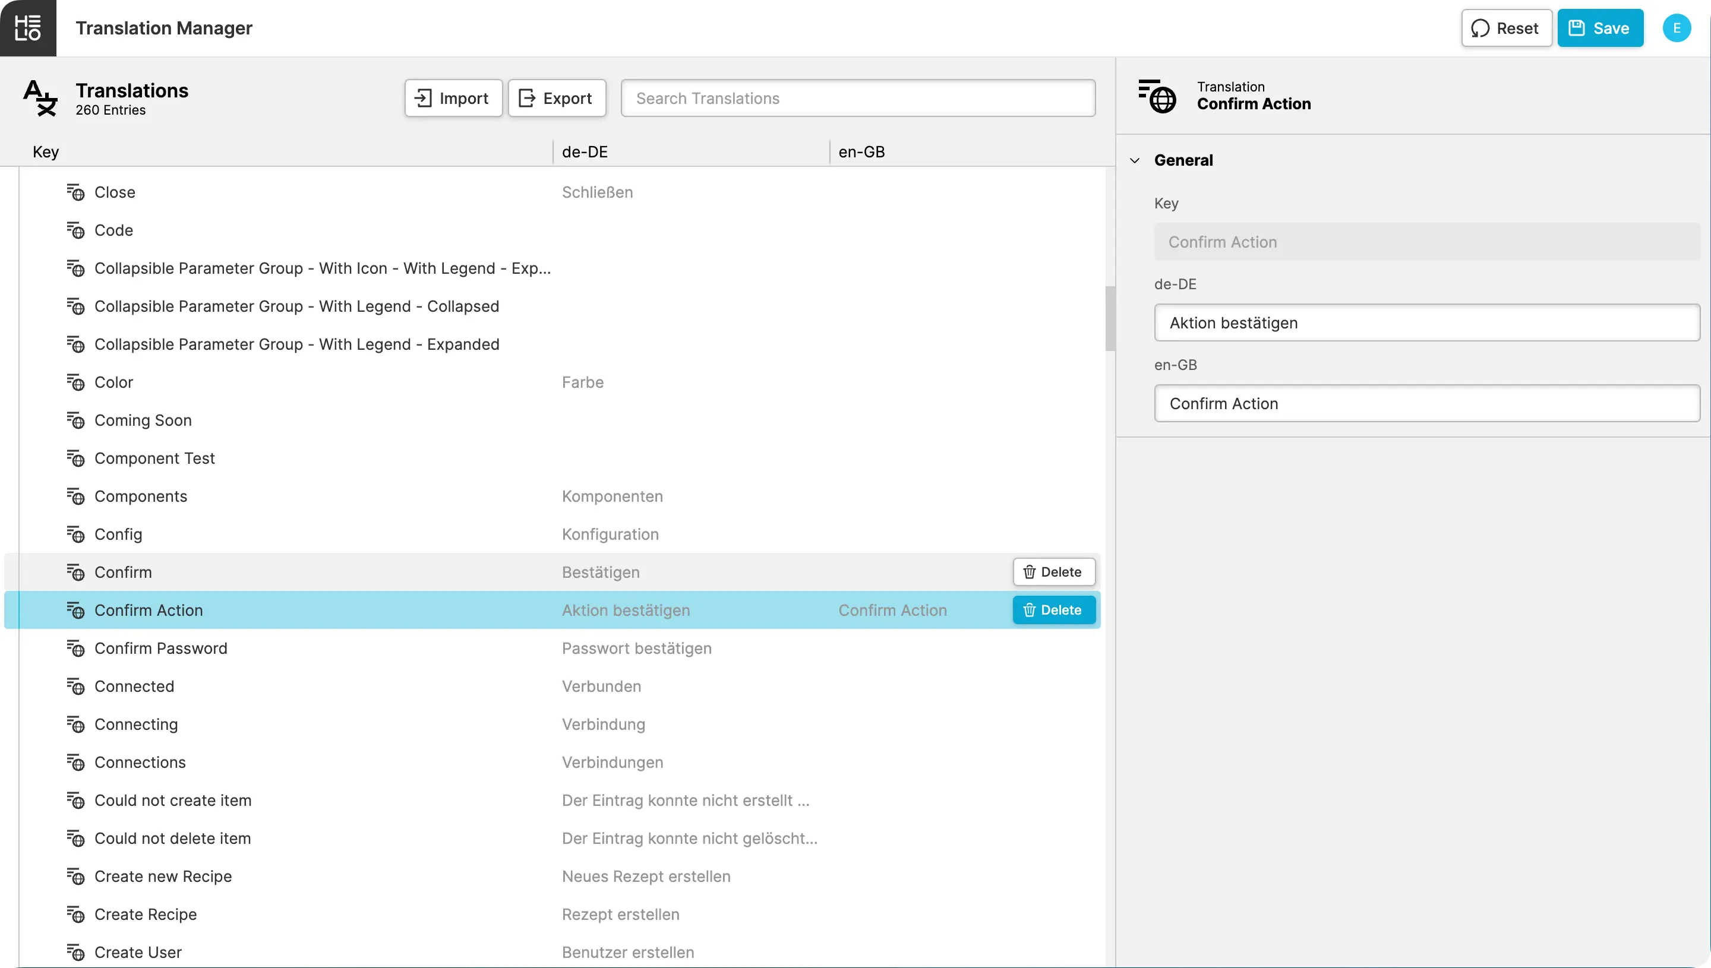This screenshot has width=1711, height=968.
Task: Click the translations list scrollbar
Action: point(1109,319)
